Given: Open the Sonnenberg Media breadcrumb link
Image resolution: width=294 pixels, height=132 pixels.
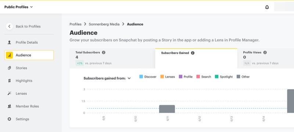Looking at the screenshot, I should [104, 24].
